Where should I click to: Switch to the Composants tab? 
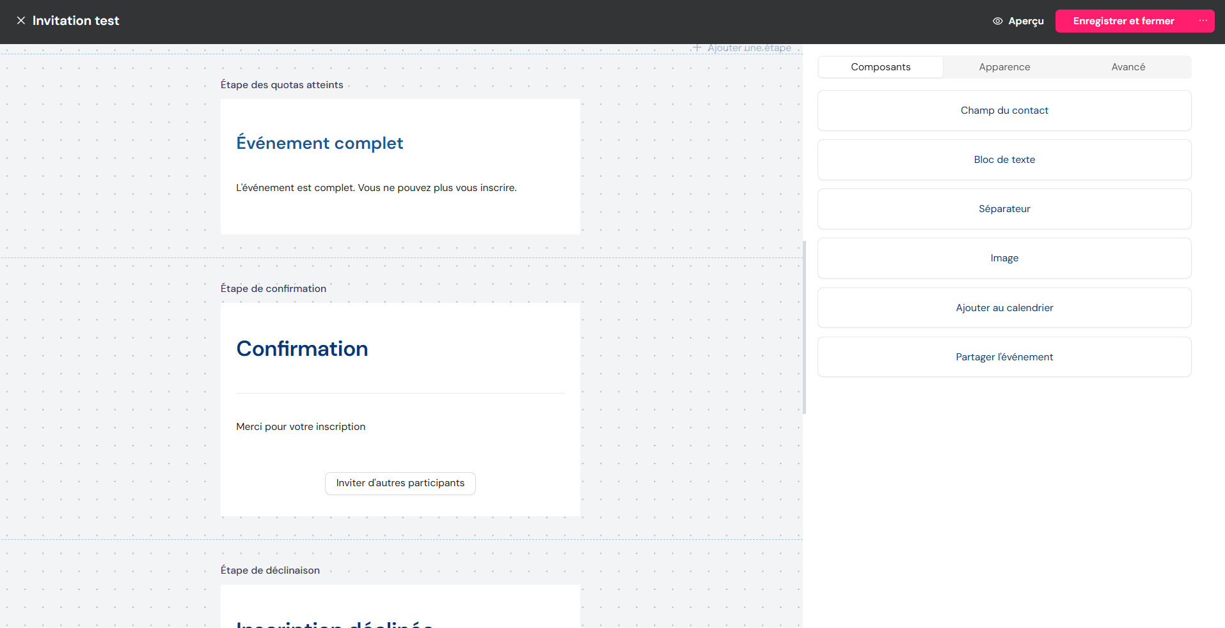[880, 67]
